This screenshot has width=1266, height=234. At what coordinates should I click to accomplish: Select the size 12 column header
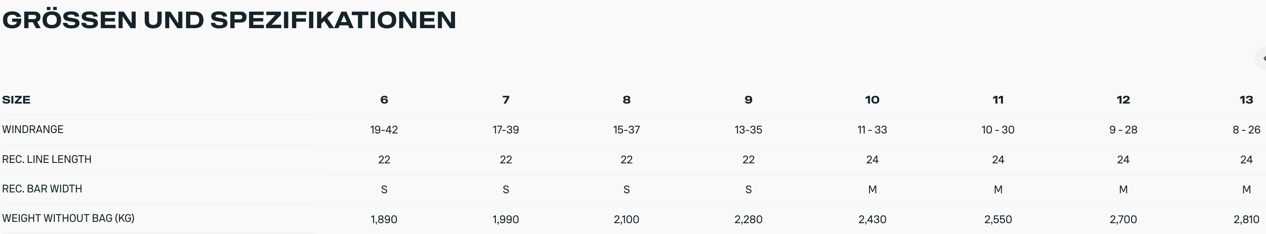[1123, 100]
